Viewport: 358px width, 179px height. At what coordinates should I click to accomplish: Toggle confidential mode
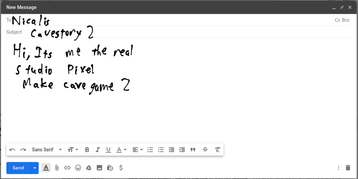(110, 168)
